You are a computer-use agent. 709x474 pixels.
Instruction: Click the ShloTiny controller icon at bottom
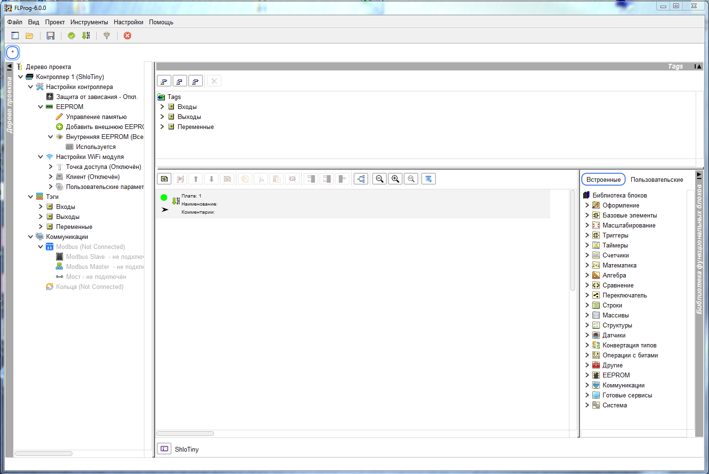pyautogui.click(x=164, y=449)
